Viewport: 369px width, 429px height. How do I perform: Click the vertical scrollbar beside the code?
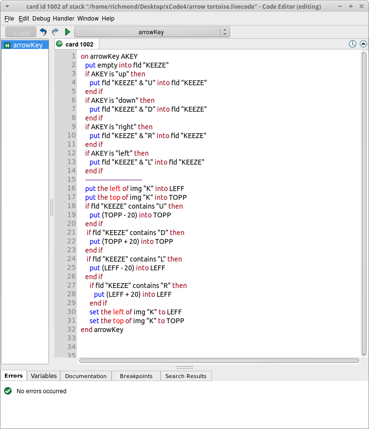(x=364, y=203)
